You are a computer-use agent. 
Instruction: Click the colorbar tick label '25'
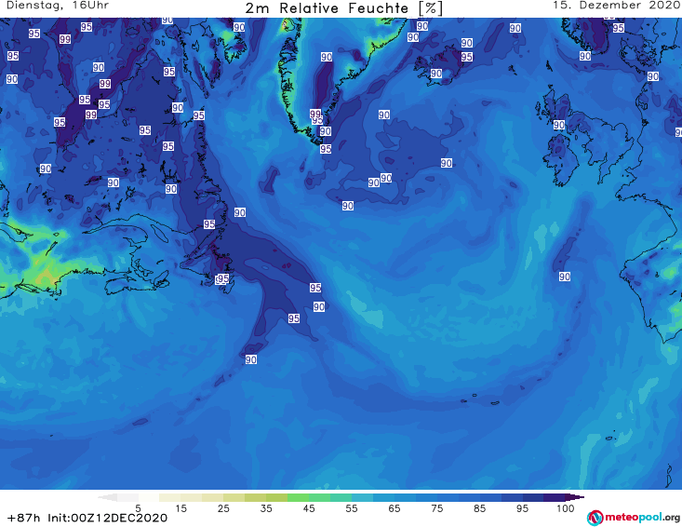[x=223, y=508]
